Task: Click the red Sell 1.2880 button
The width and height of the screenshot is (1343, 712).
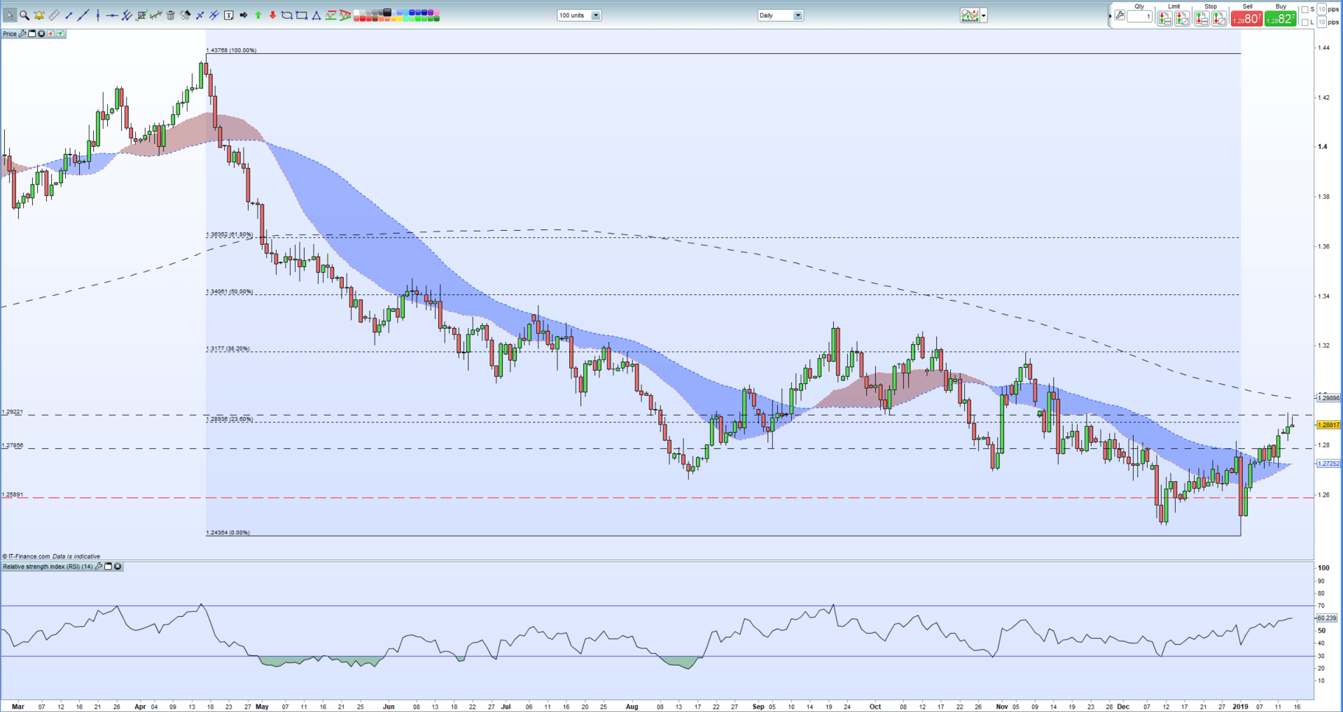Action: pyautogui.click(x=1247, y=19)
